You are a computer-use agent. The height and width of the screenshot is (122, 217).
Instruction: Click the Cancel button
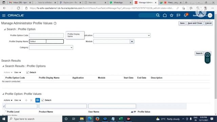pyautogui.click(x=208, y=23)
